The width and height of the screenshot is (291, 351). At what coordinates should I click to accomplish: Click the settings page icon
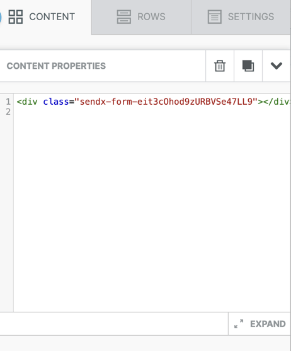click(x=215, y=17)
